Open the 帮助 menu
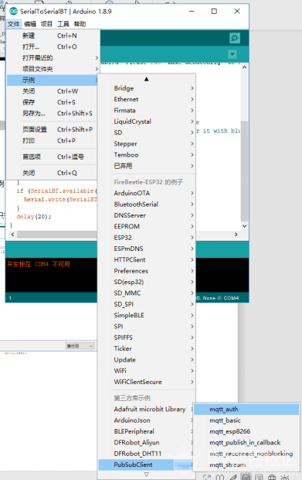This screenshot has width=302, height=480. pos(80,24)
